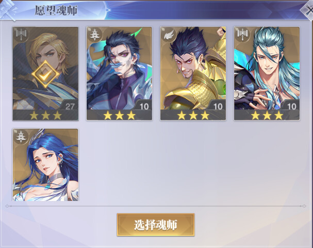The image size is (313, 248).
Task: Pick the golden-armored spiky-haired character card
Action: (193, 74)
